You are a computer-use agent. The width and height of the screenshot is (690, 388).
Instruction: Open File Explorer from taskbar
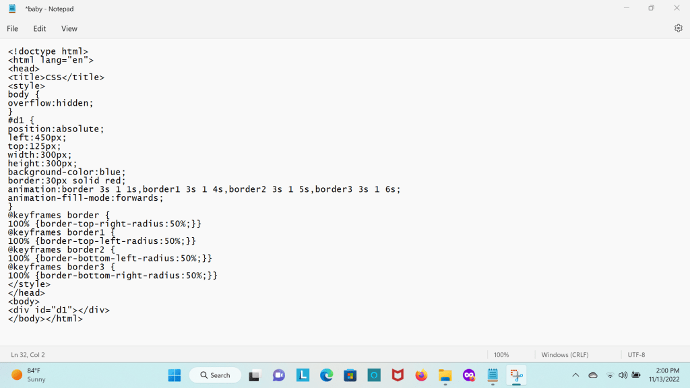click(445, 375)
